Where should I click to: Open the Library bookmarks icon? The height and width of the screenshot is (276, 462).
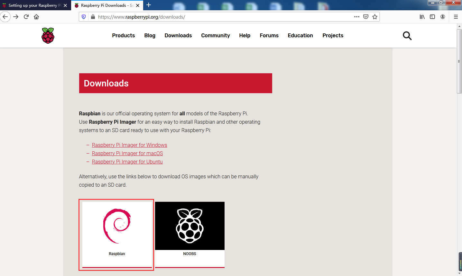point(422,17)
